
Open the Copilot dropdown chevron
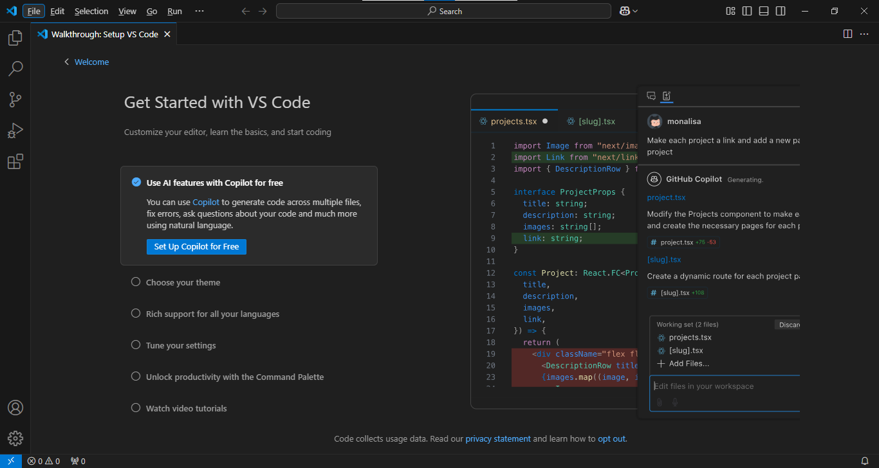point(635,11)
